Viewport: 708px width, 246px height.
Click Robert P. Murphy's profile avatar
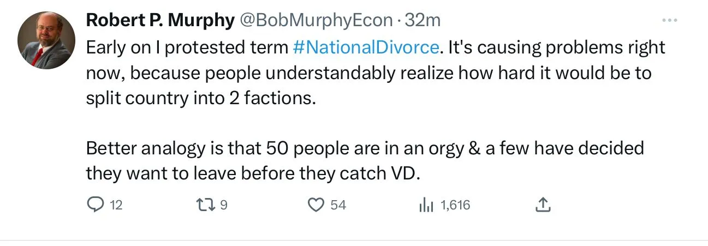click(46, 40)
